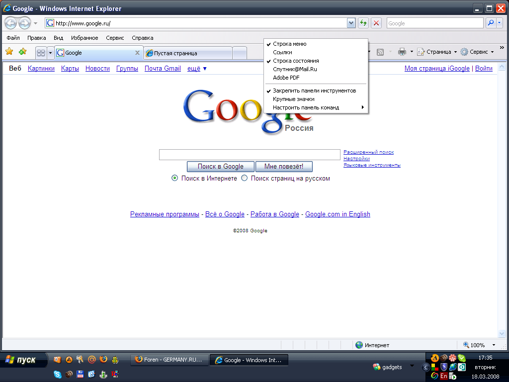Open the Правка menu

click(36, 38)
